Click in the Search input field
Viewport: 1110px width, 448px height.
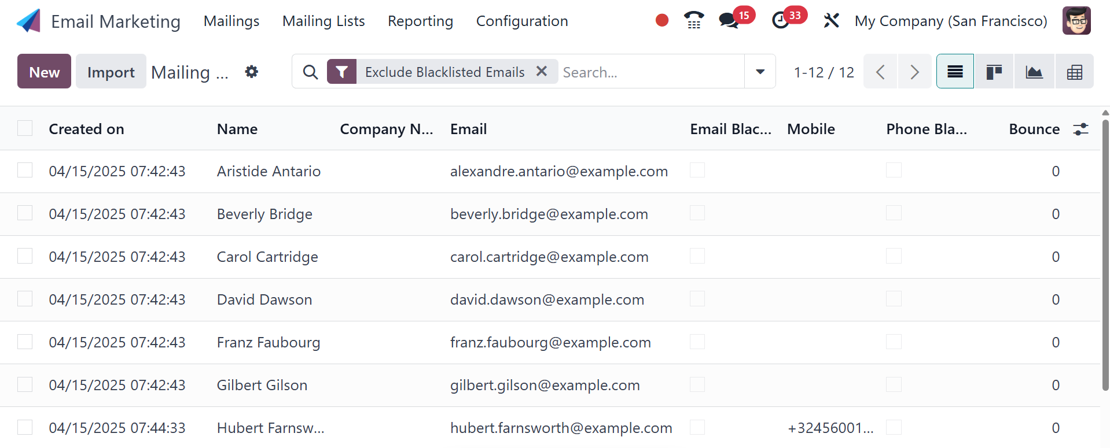650,72
